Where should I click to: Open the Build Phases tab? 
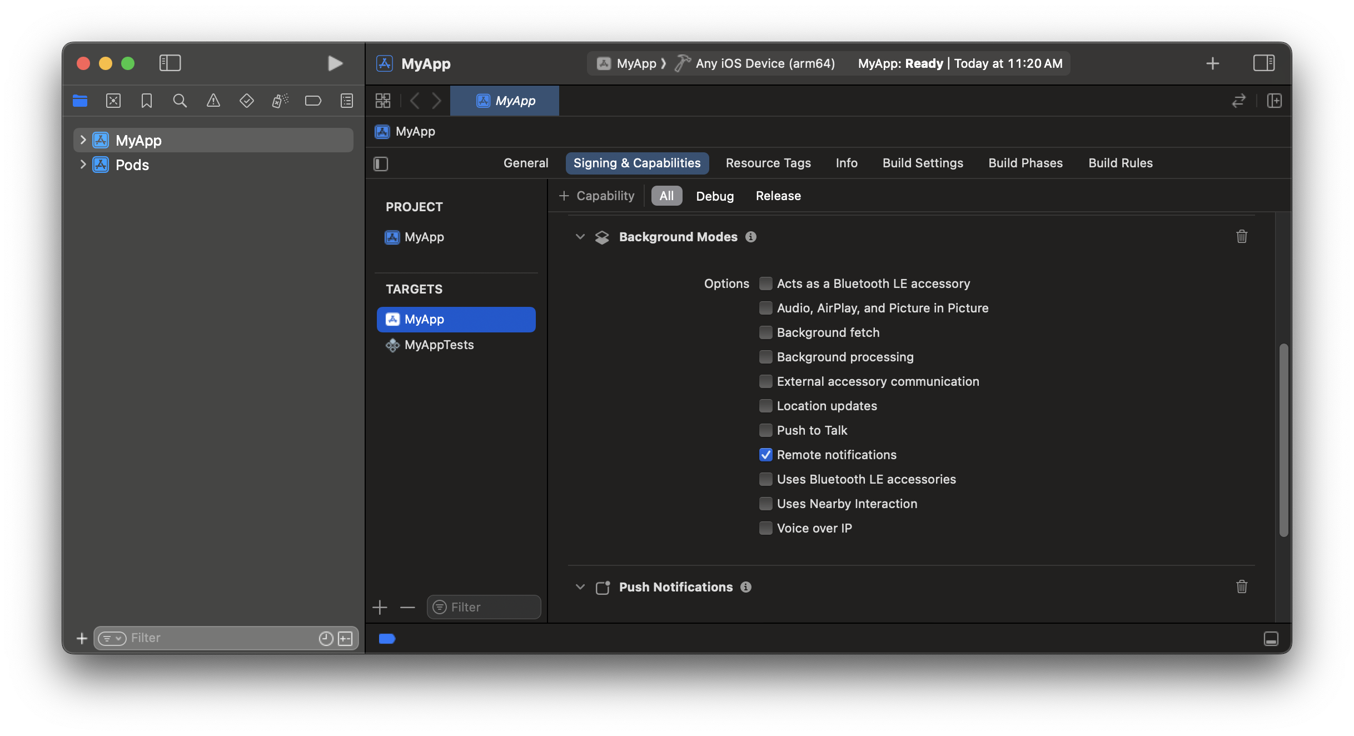point(1026,163)
